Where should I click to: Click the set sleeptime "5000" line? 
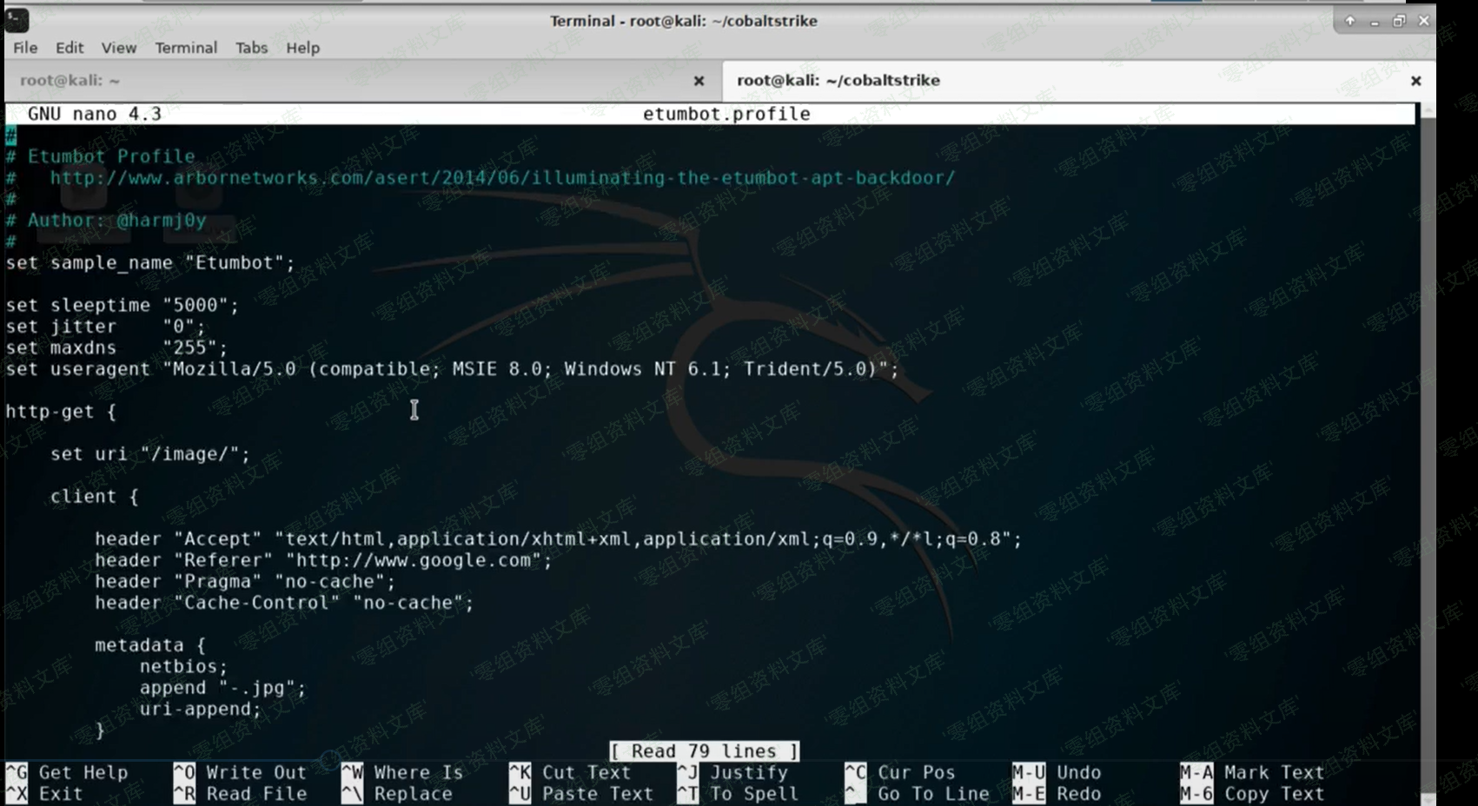click(x=122, y=305)
